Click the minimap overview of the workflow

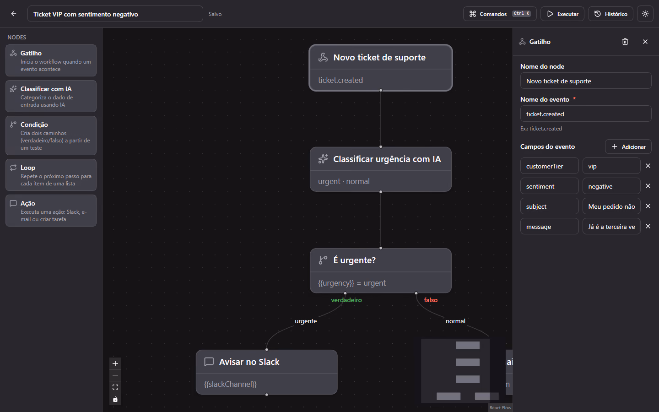click(x=455, y=371)
